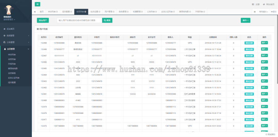Image resolution: width=278 pixels, height=137 pixels.
Task: Close the 站点设置 tab via its x icon
Action: pos(99,12)
